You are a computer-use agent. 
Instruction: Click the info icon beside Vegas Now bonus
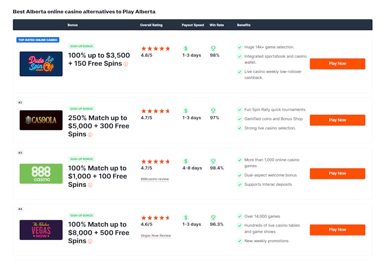[90, 242]
